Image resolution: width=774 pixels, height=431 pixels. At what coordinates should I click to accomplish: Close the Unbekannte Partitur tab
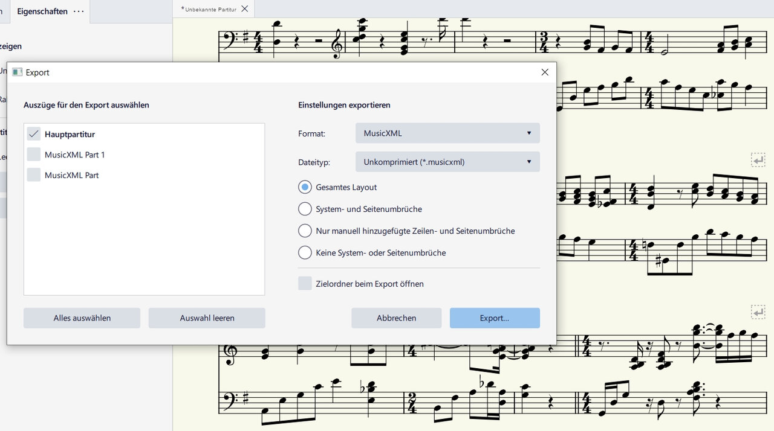244,9
